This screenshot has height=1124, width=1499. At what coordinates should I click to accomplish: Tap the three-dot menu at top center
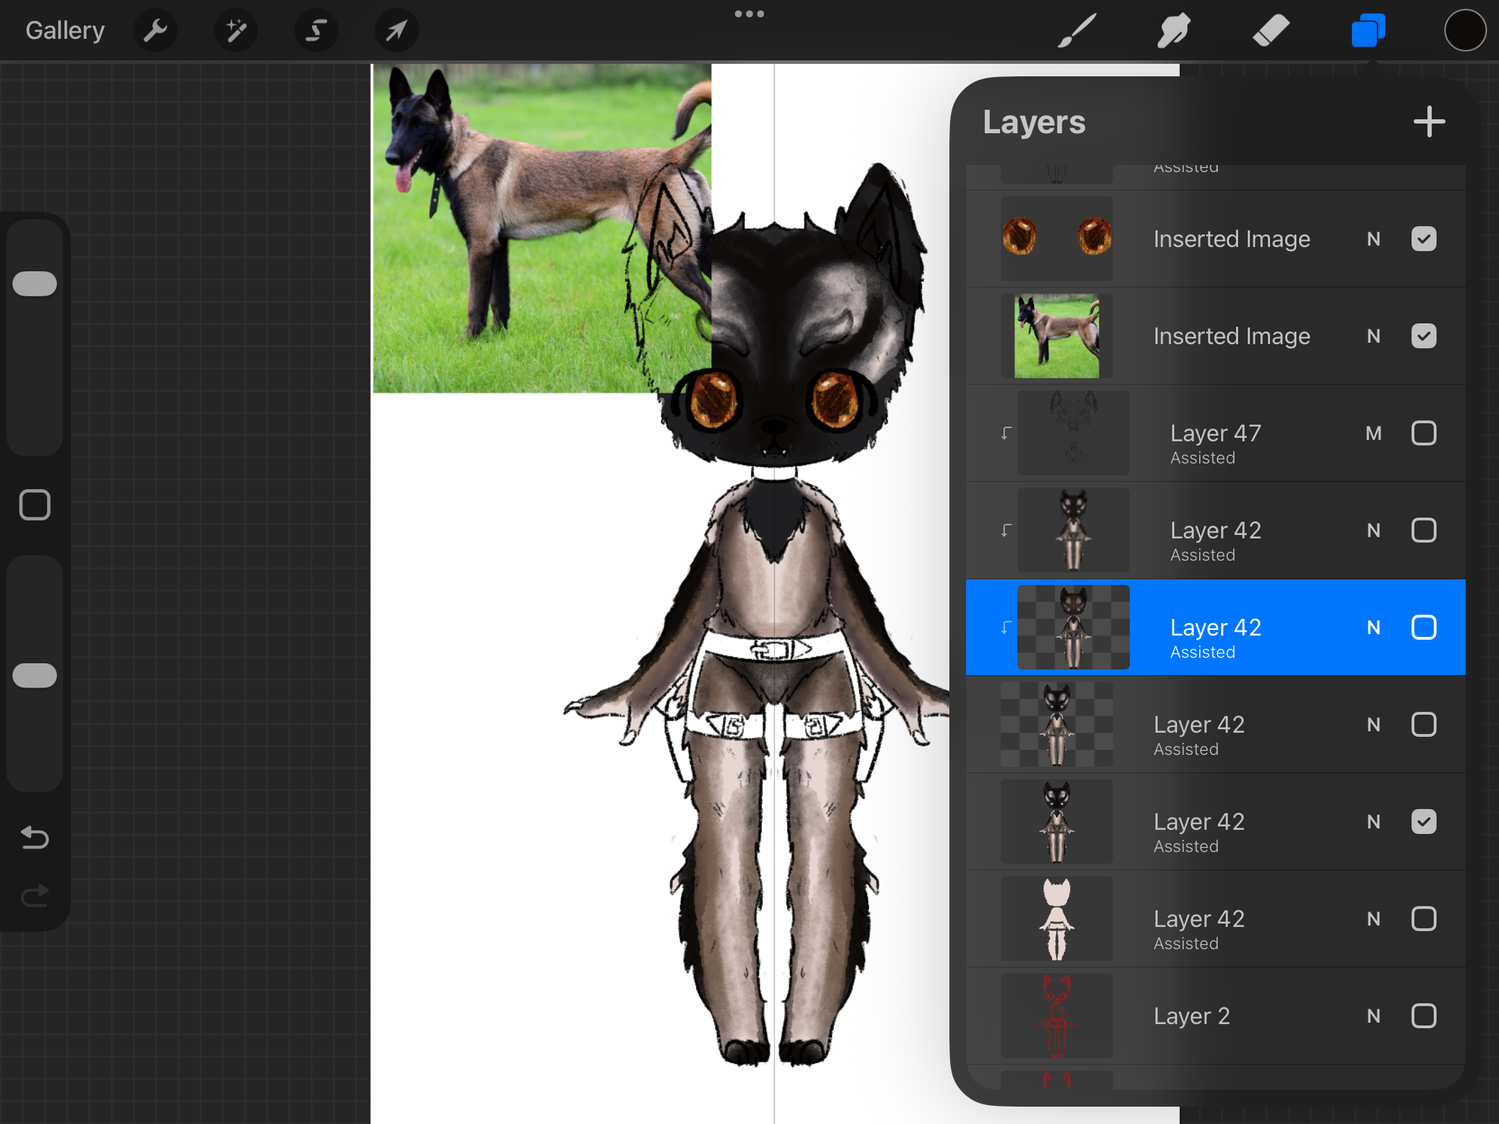[749, 14]
